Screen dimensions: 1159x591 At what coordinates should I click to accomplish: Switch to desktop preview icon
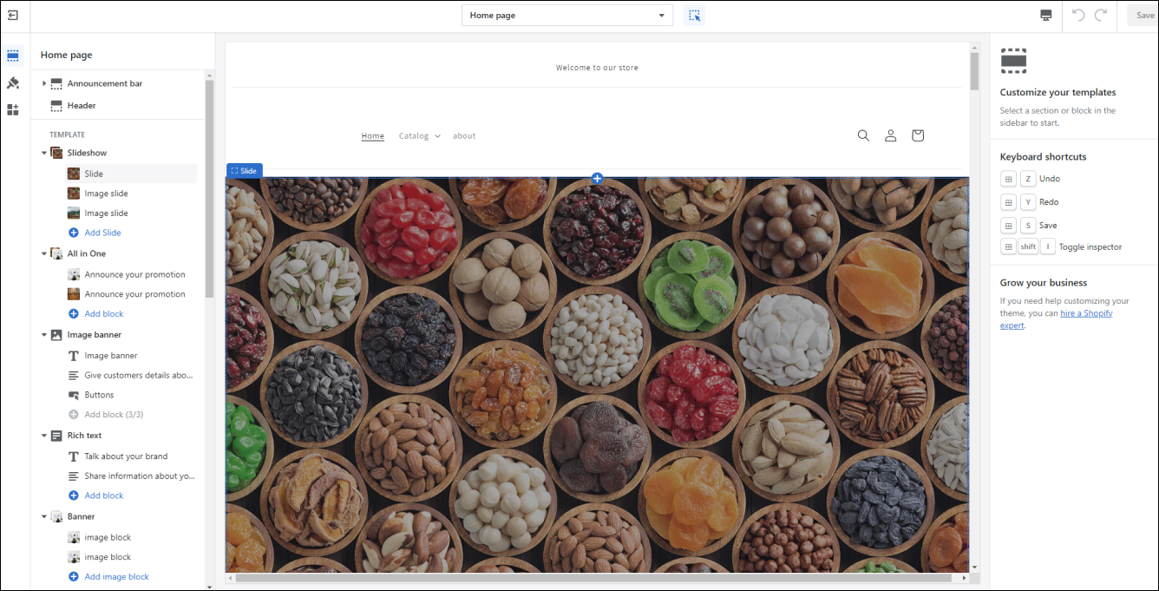[1046, 16]
